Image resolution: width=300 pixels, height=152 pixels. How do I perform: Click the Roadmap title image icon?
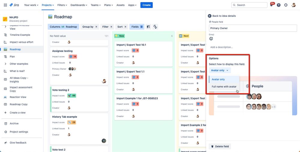click(x=50, y=17)
